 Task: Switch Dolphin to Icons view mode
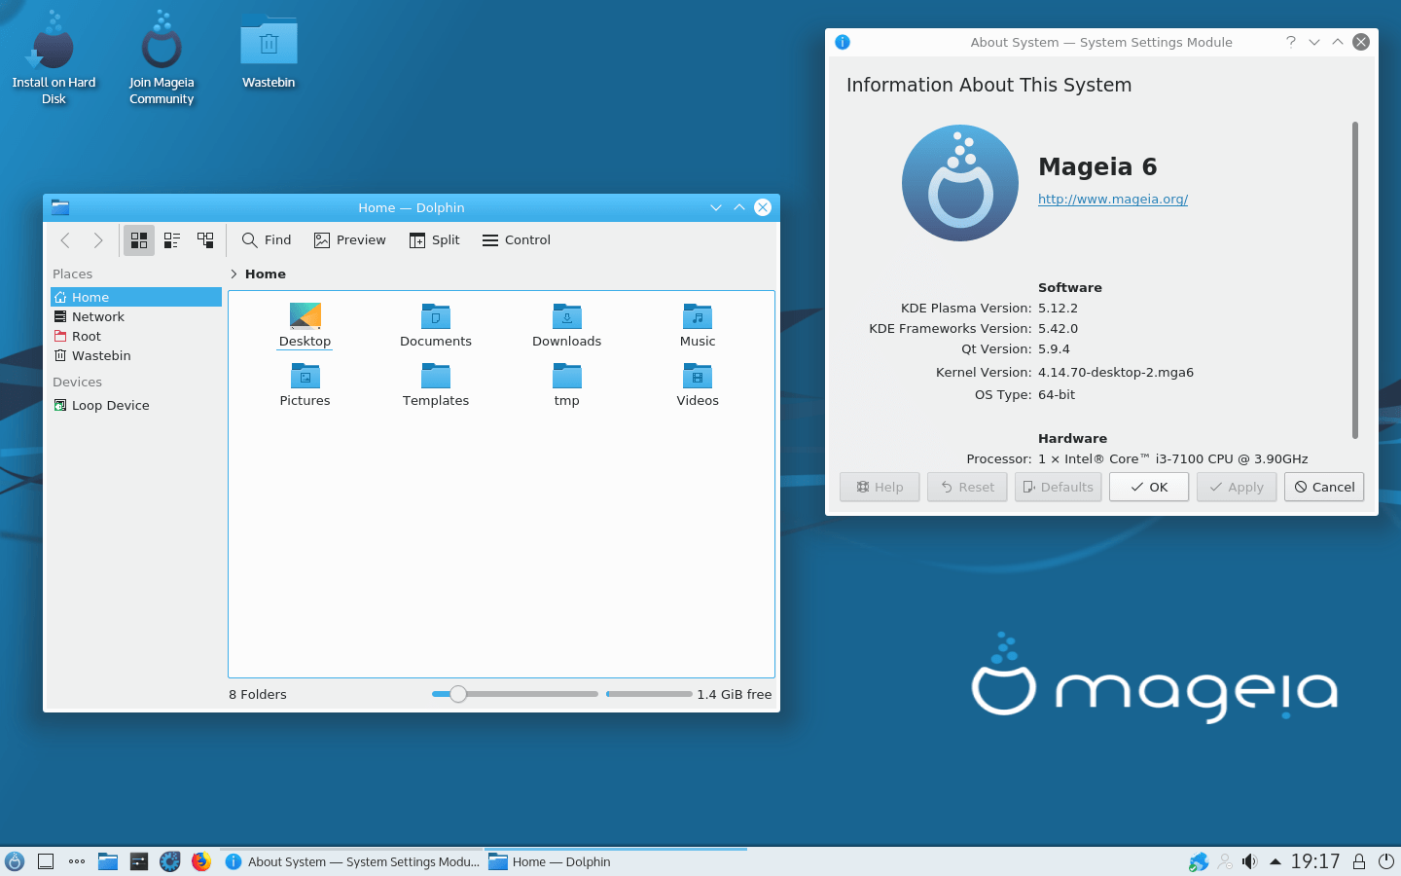[139, 240]
